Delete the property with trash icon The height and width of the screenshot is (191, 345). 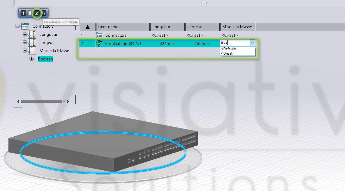pos(30,13)
